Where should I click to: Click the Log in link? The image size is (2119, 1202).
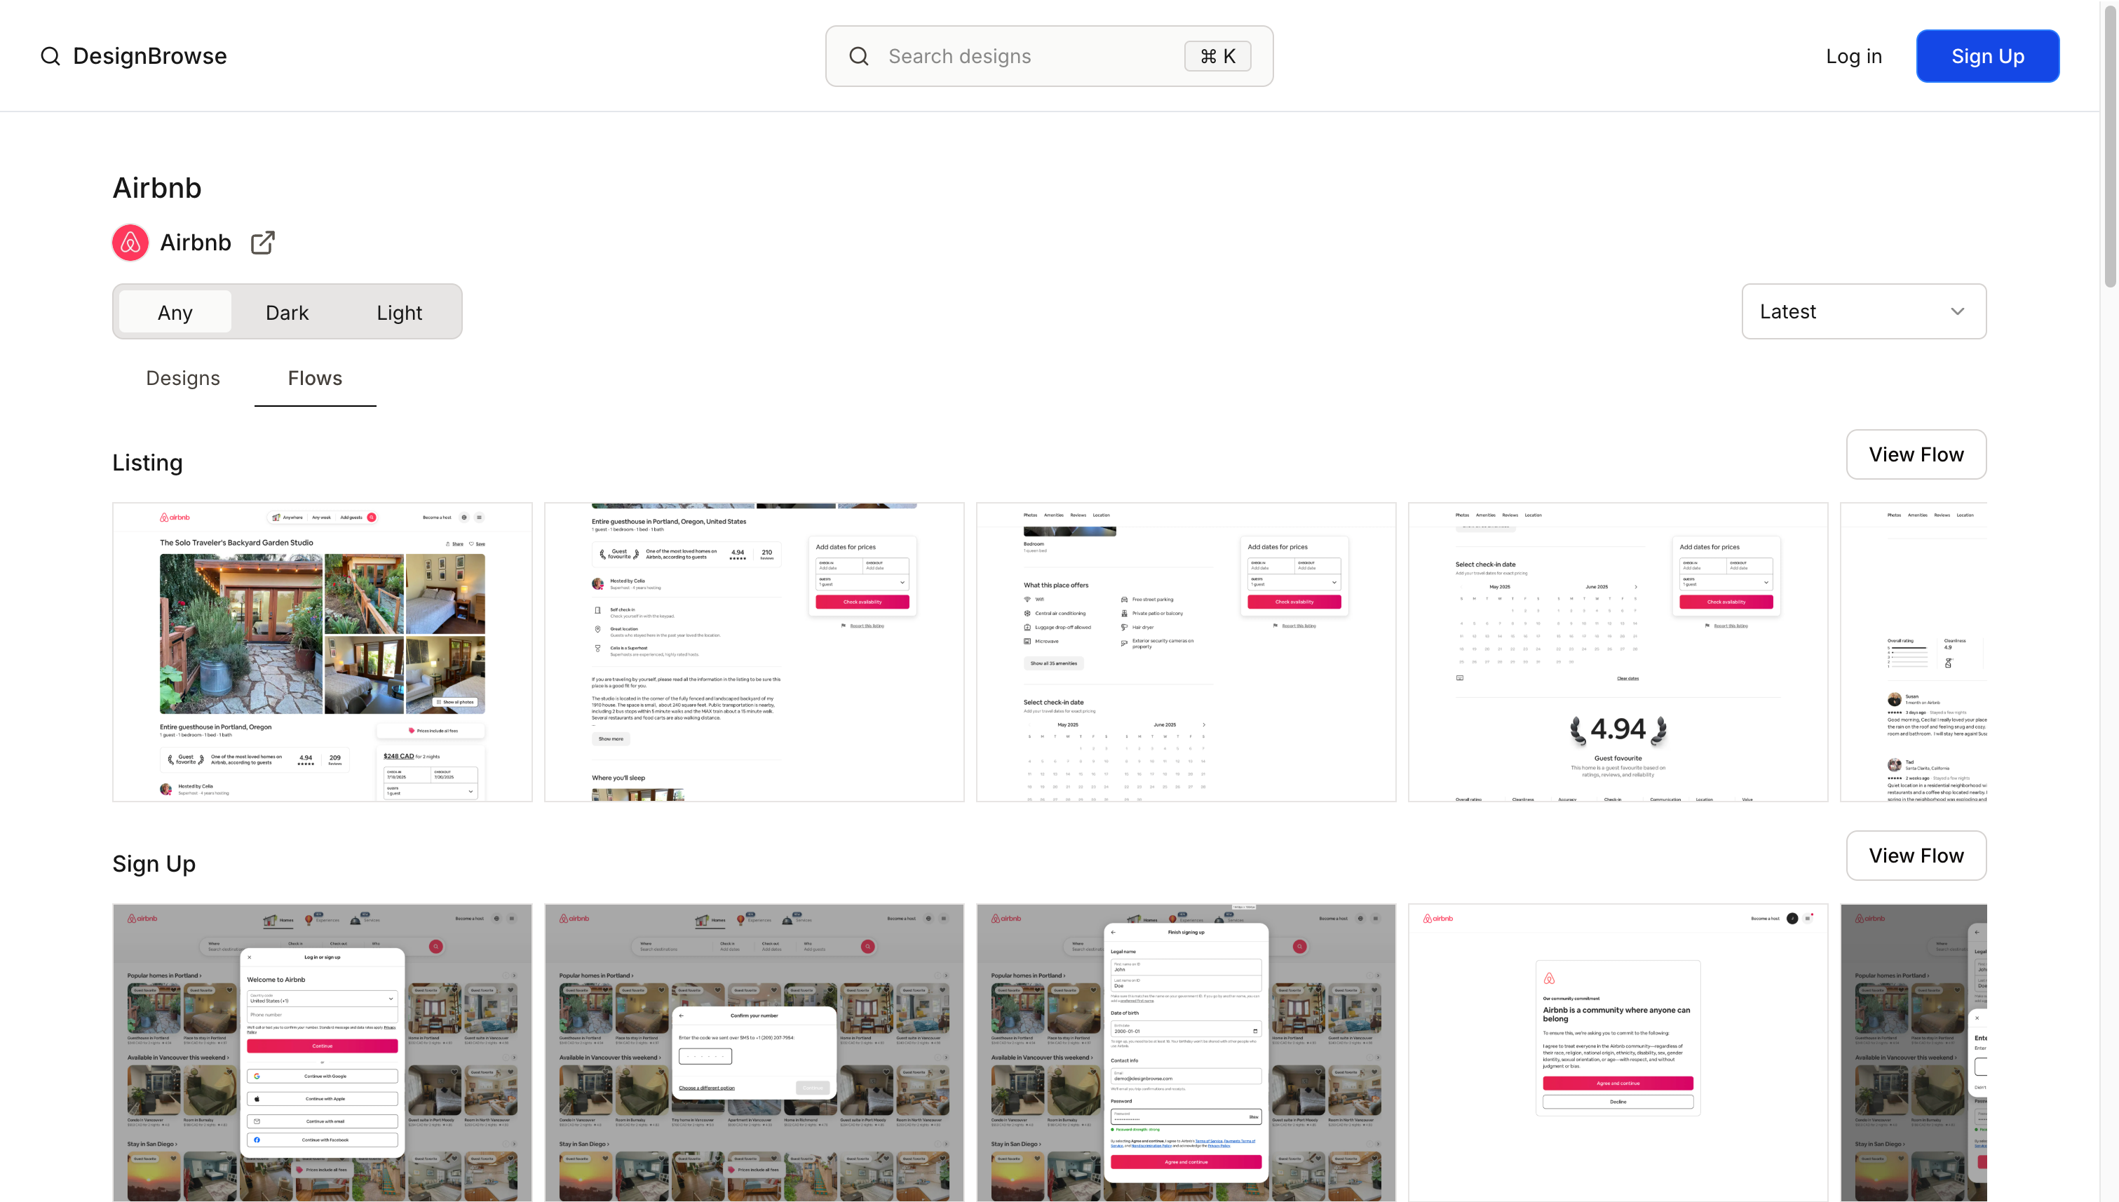tap(1854, 56)
